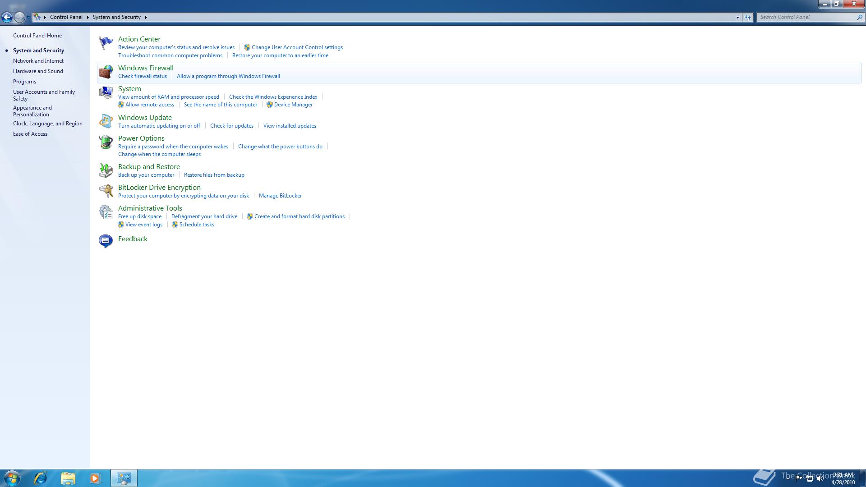Expand the arrow after Control Panel breadcrumb

88,17
